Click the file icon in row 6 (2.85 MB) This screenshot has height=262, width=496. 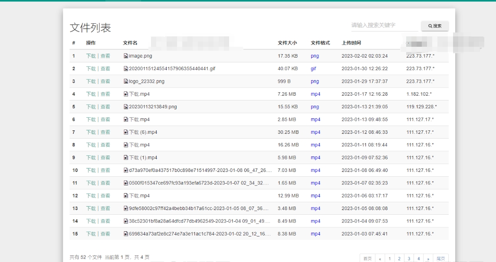tap(126, 120)
